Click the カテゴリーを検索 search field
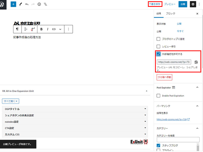 [178, 140]
